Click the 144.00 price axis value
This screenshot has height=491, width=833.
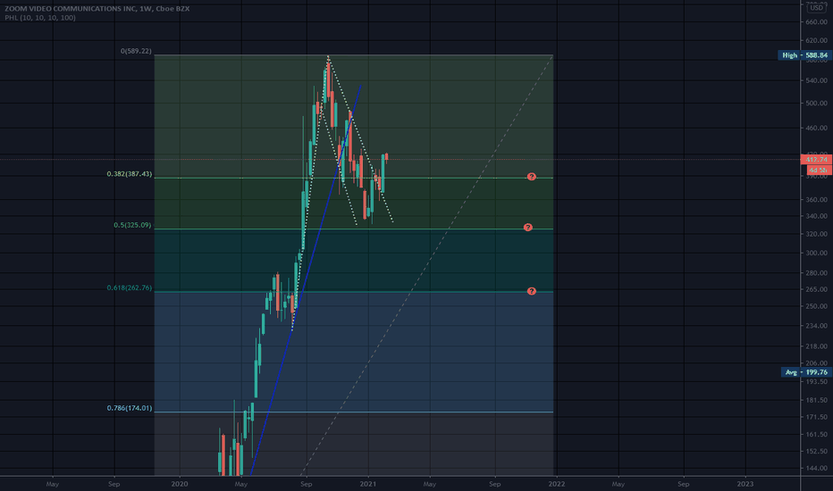point(817,468)
